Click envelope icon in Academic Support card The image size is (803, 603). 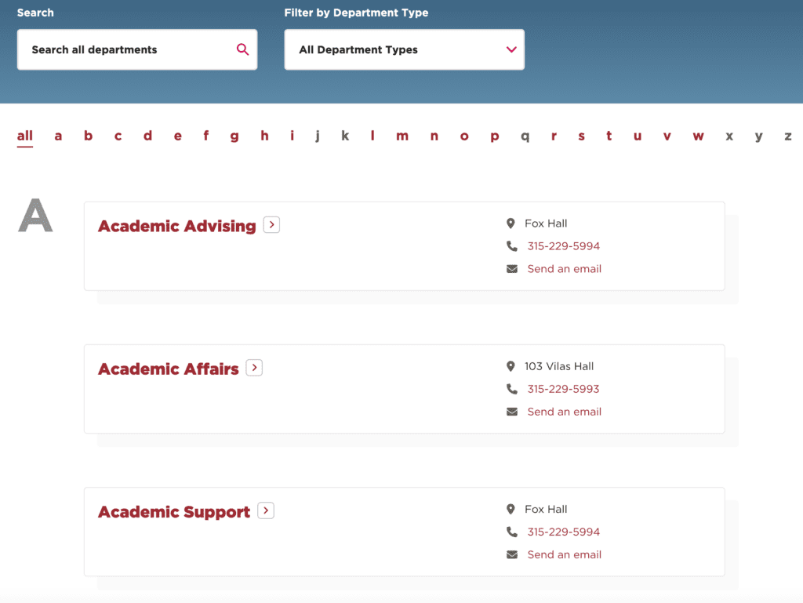point(512,554)
